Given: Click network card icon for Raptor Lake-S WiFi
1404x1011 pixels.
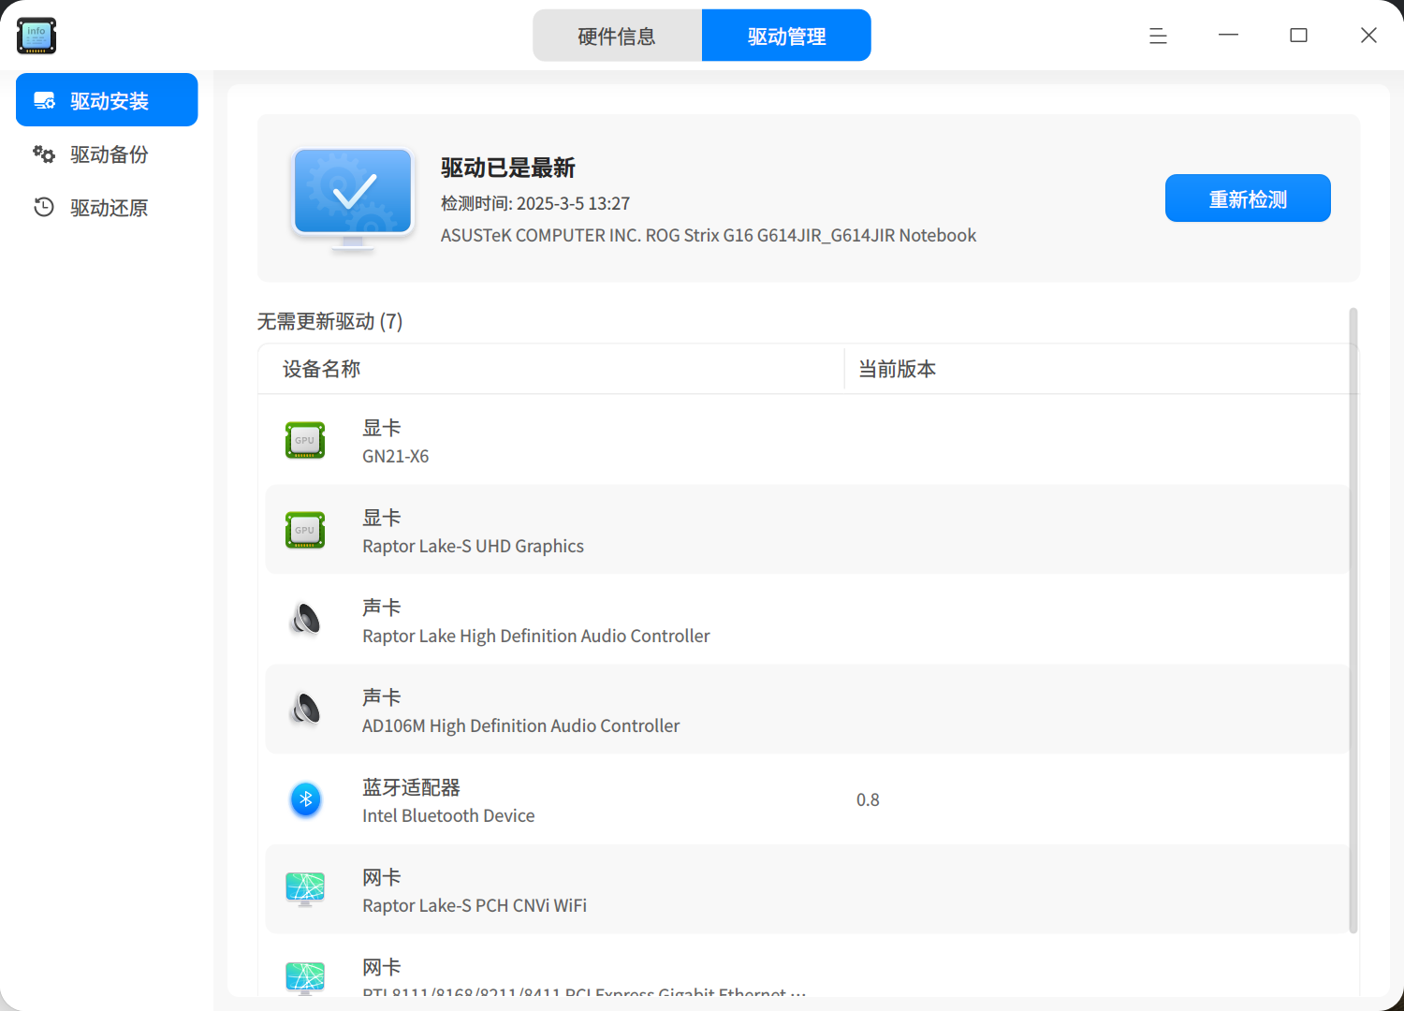Looking at the screenshot, I should pyautogui.click(x=305, y=888).
